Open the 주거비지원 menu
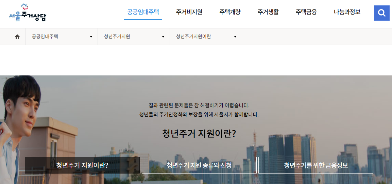 coord(189,12)
